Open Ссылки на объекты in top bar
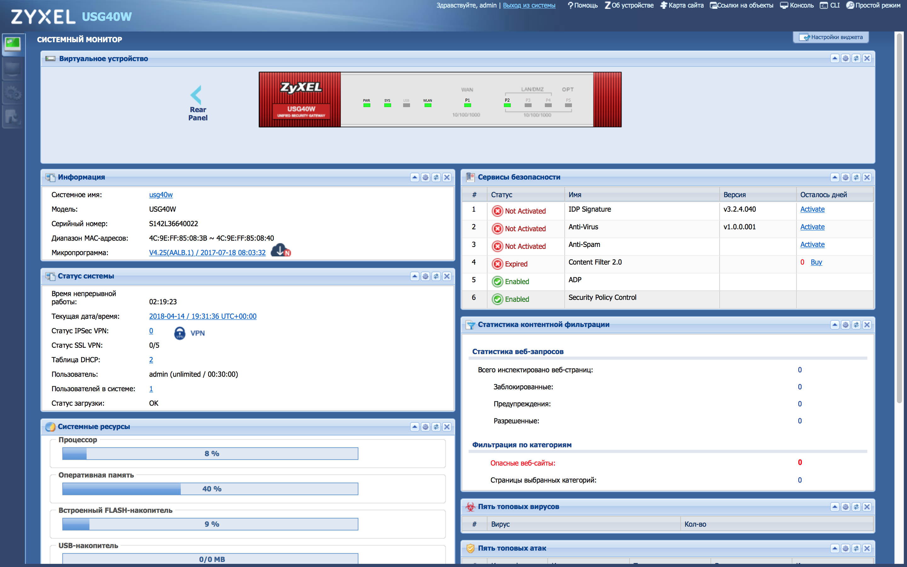The image size is (907, 567). (741, 5)
